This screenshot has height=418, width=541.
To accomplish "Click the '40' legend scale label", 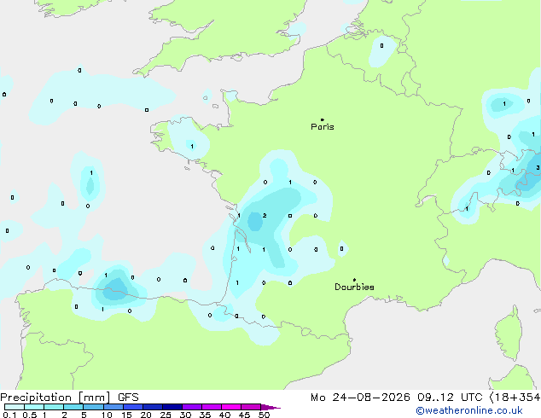I will tap(224, 415).
